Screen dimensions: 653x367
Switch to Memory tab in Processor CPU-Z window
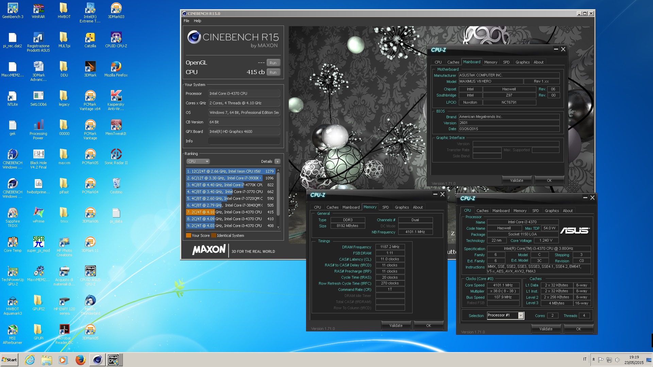point(520,211)
